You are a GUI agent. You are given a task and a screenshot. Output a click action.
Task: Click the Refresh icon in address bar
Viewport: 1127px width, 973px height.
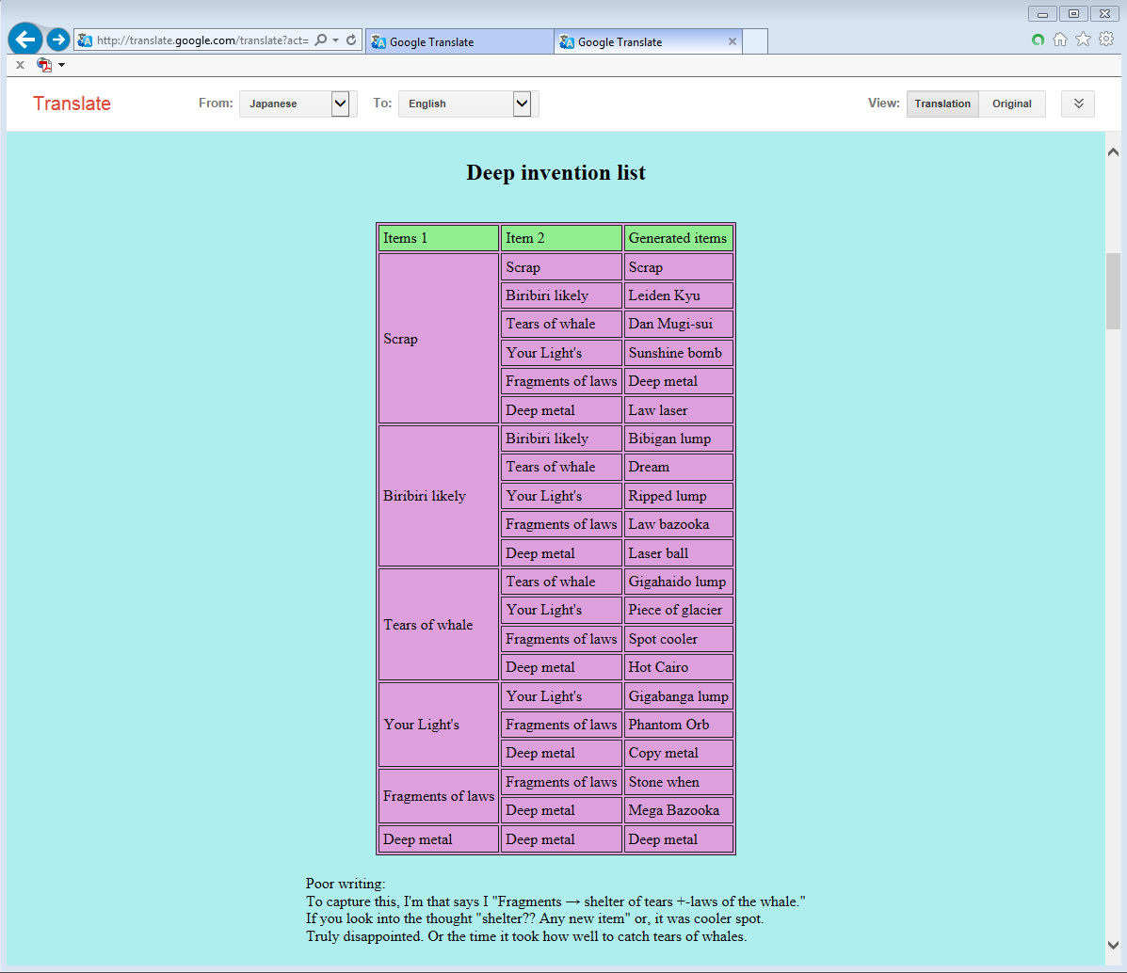click(x=351, y=40)
